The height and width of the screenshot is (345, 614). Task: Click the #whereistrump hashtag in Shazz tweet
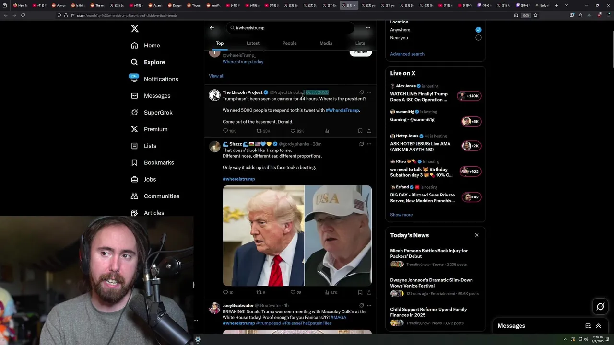pos(239,179)
